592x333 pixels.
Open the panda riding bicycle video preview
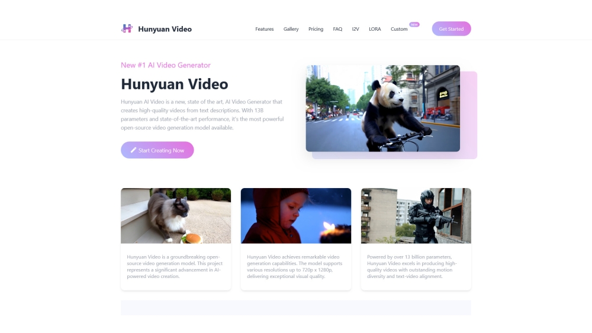point(383,108)
